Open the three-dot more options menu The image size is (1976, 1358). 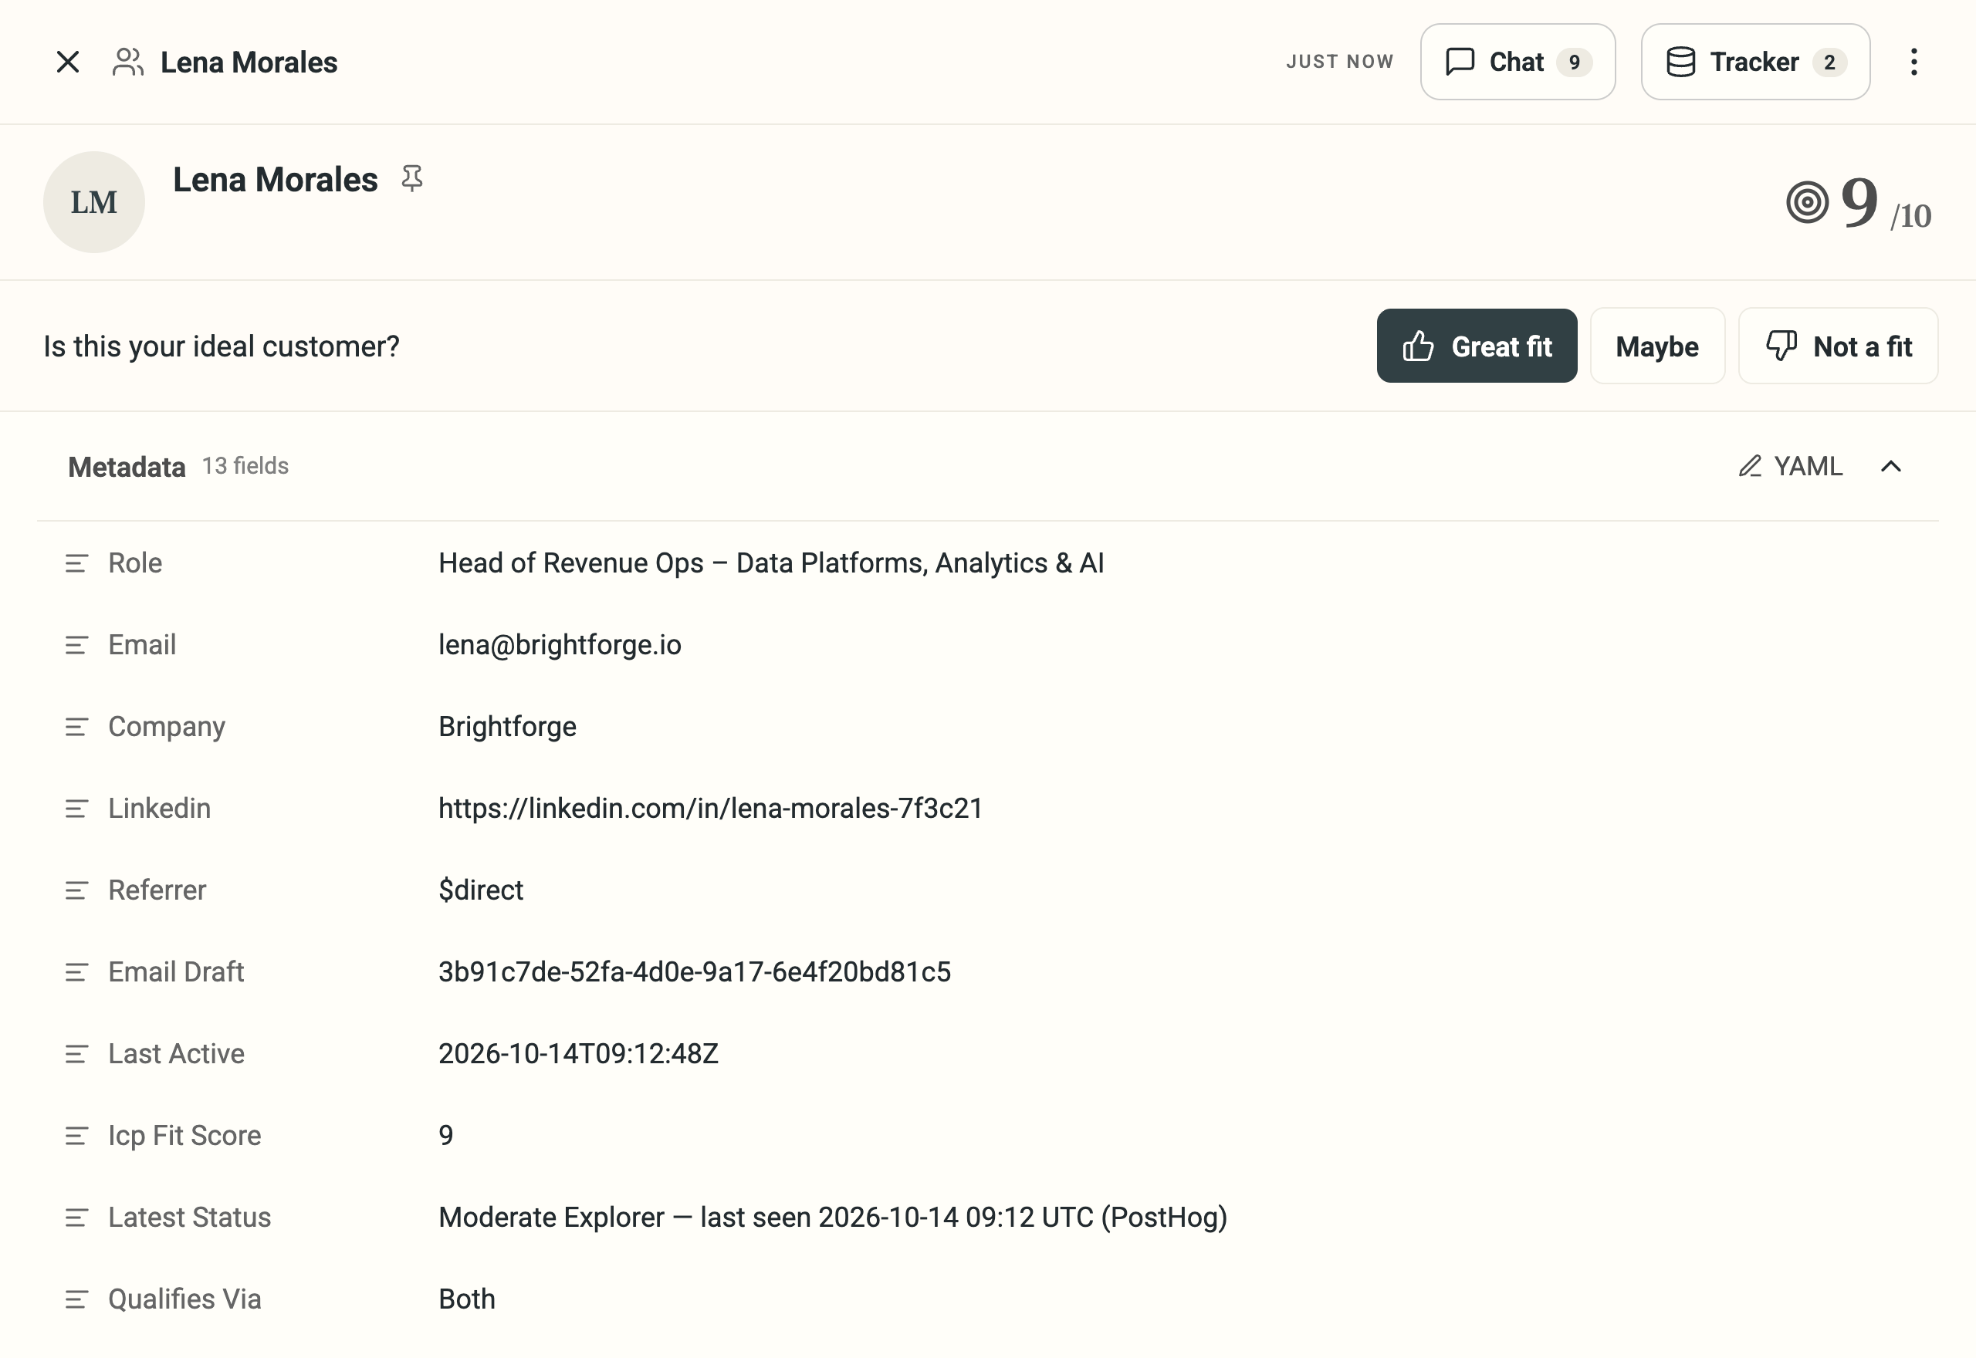[x=1914, y=62]
